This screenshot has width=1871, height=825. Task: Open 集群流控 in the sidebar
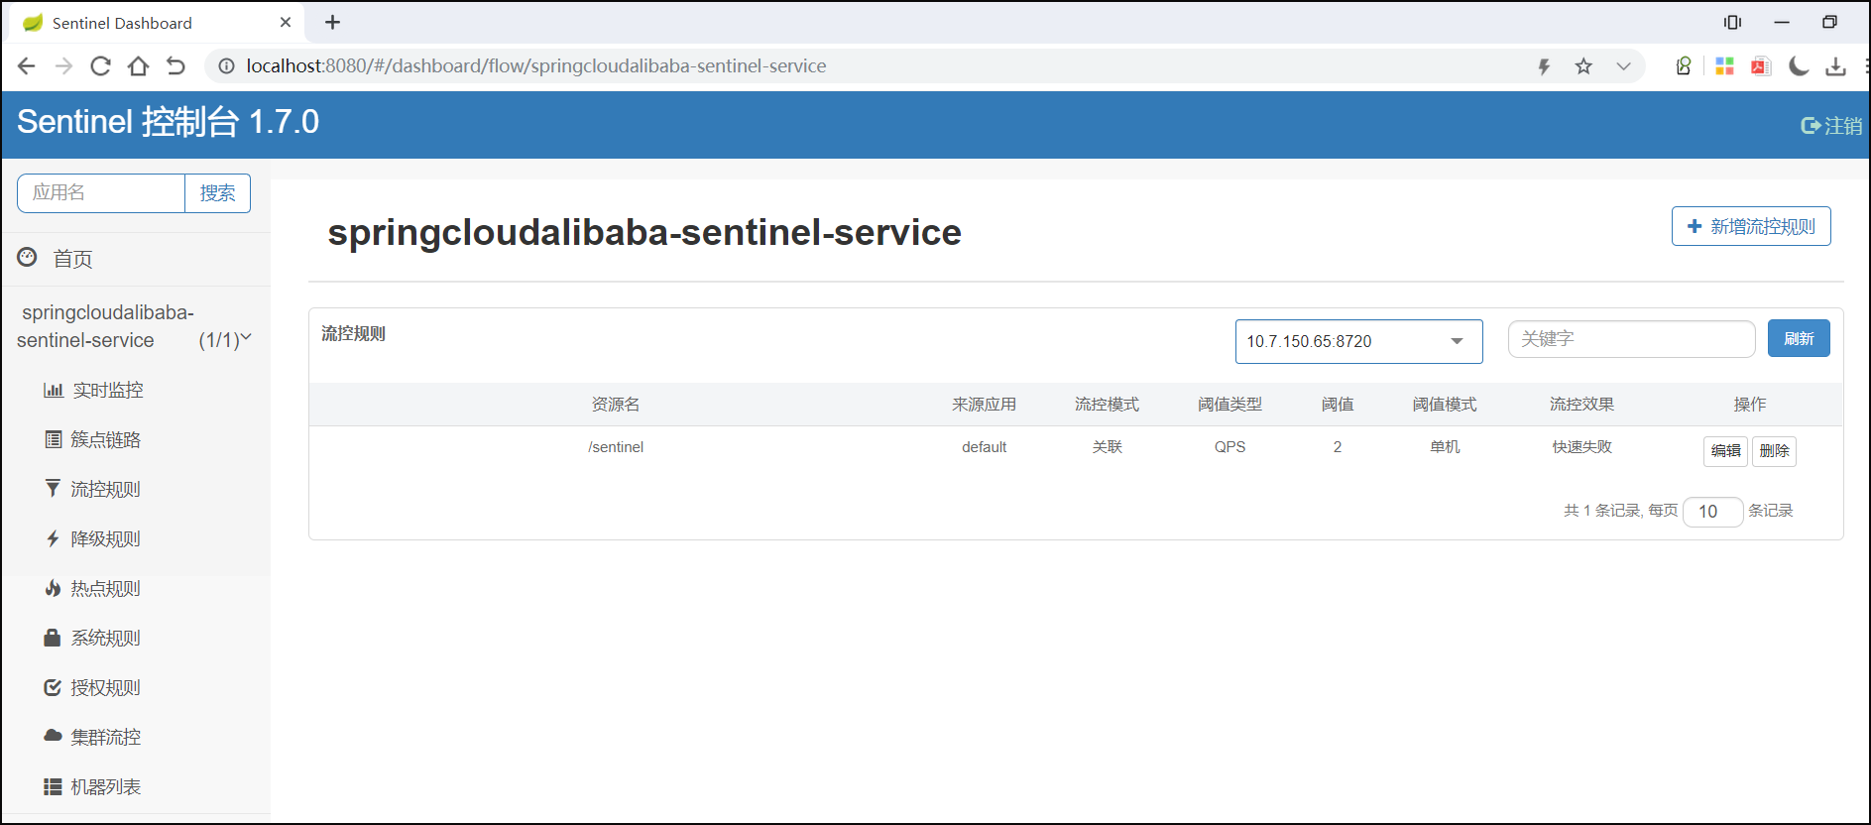[x=106, y=738]
